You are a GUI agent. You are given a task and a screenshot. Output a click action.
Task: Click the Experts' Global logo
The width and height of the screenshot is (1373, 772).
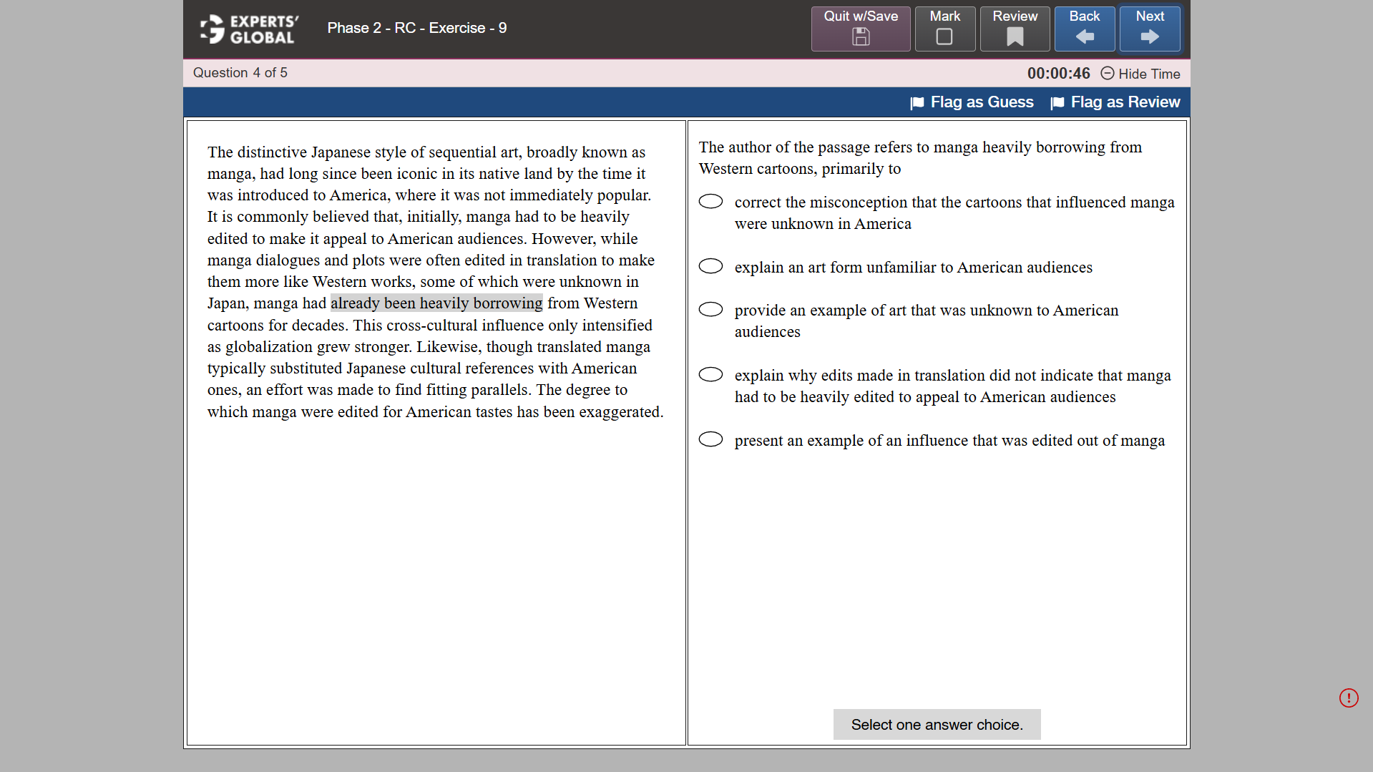coord(247,29)
